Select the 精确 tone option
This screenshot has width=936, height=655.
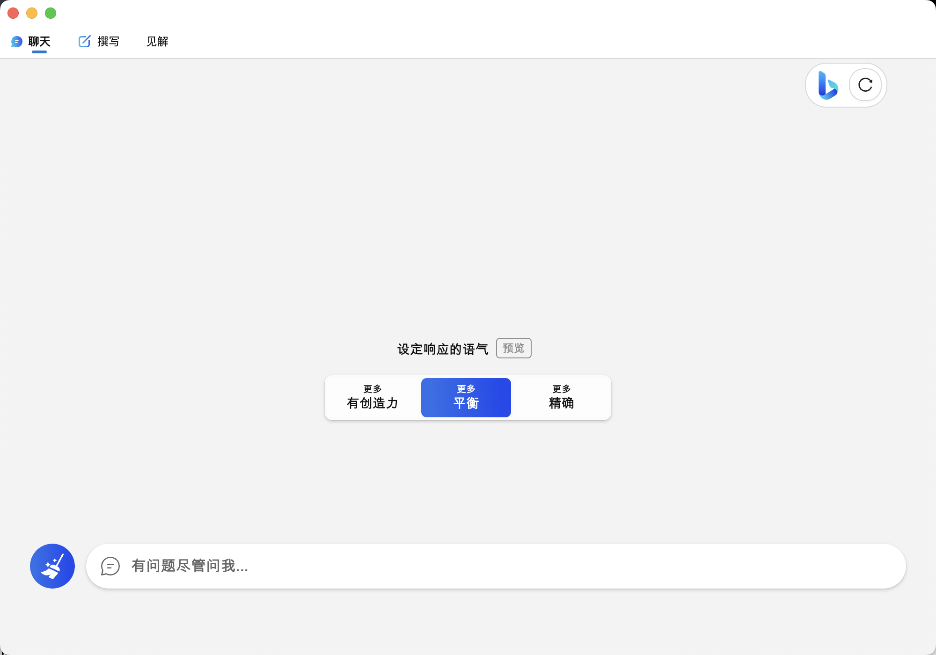pos(562,397)
